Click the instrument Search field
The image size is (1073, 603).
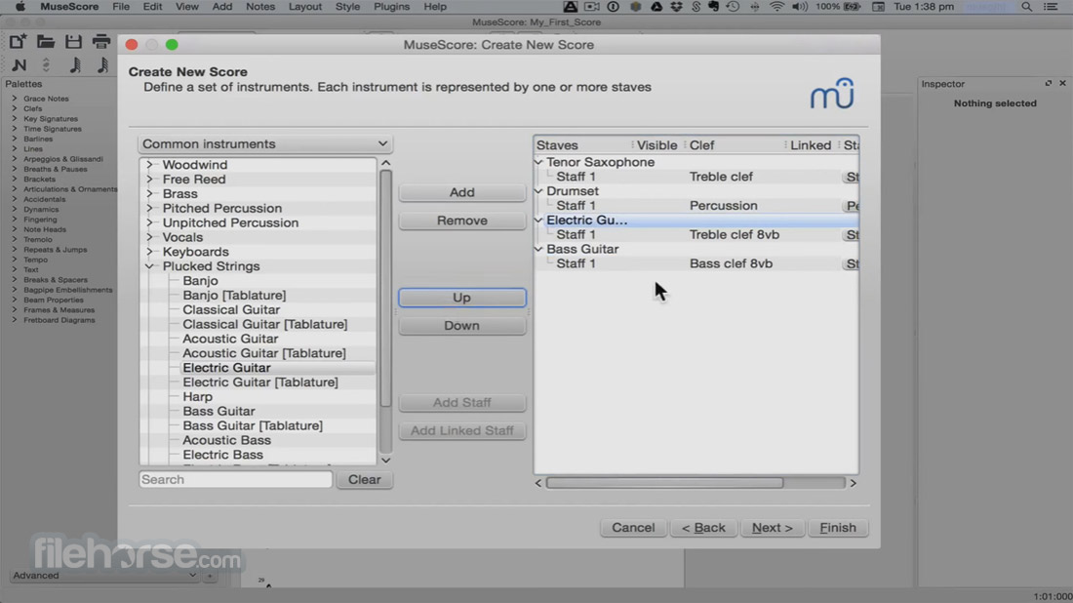pyautogui.click(x=235, y=480)
